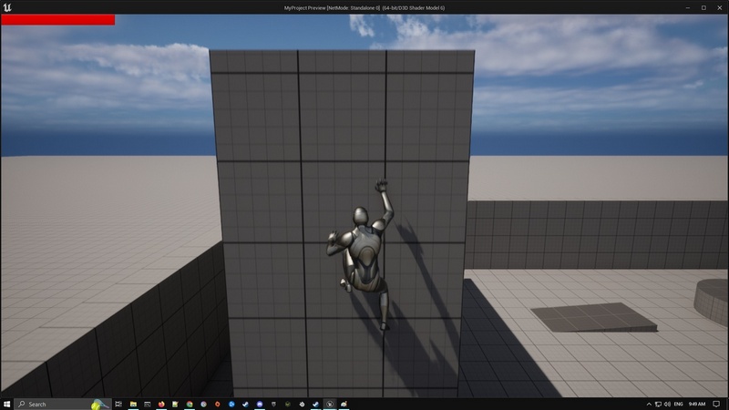The height and width of the screenshot is (410, 729).
Task: Switch to Firefox in the taskbar
Action: pos(161,404)
